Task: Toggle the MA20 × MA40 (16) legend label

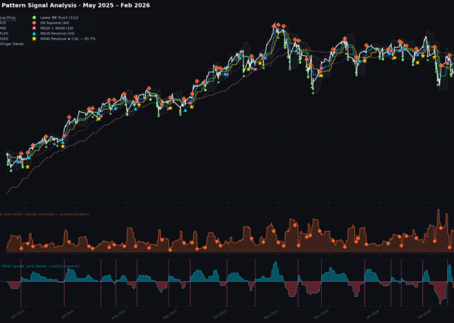Action: pyautogui.click(x=58, y=28)
